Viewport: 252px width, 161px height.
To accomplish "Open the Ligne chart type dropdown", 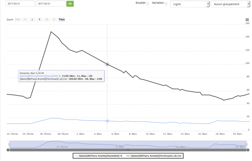I will pyautogui.click(x=190, y=4).
